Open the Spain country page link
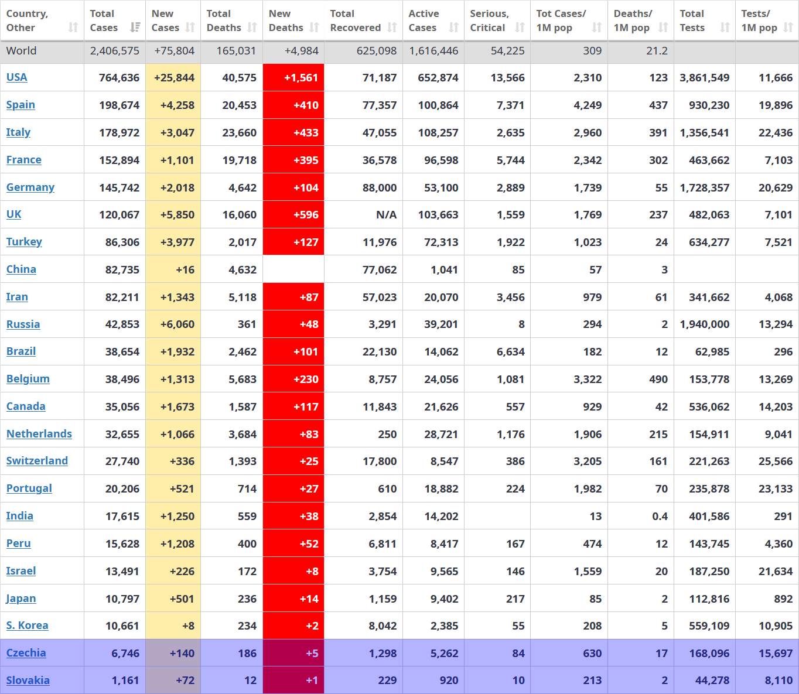Viewport: 799px width, 694px height. (x=21, y=105)
